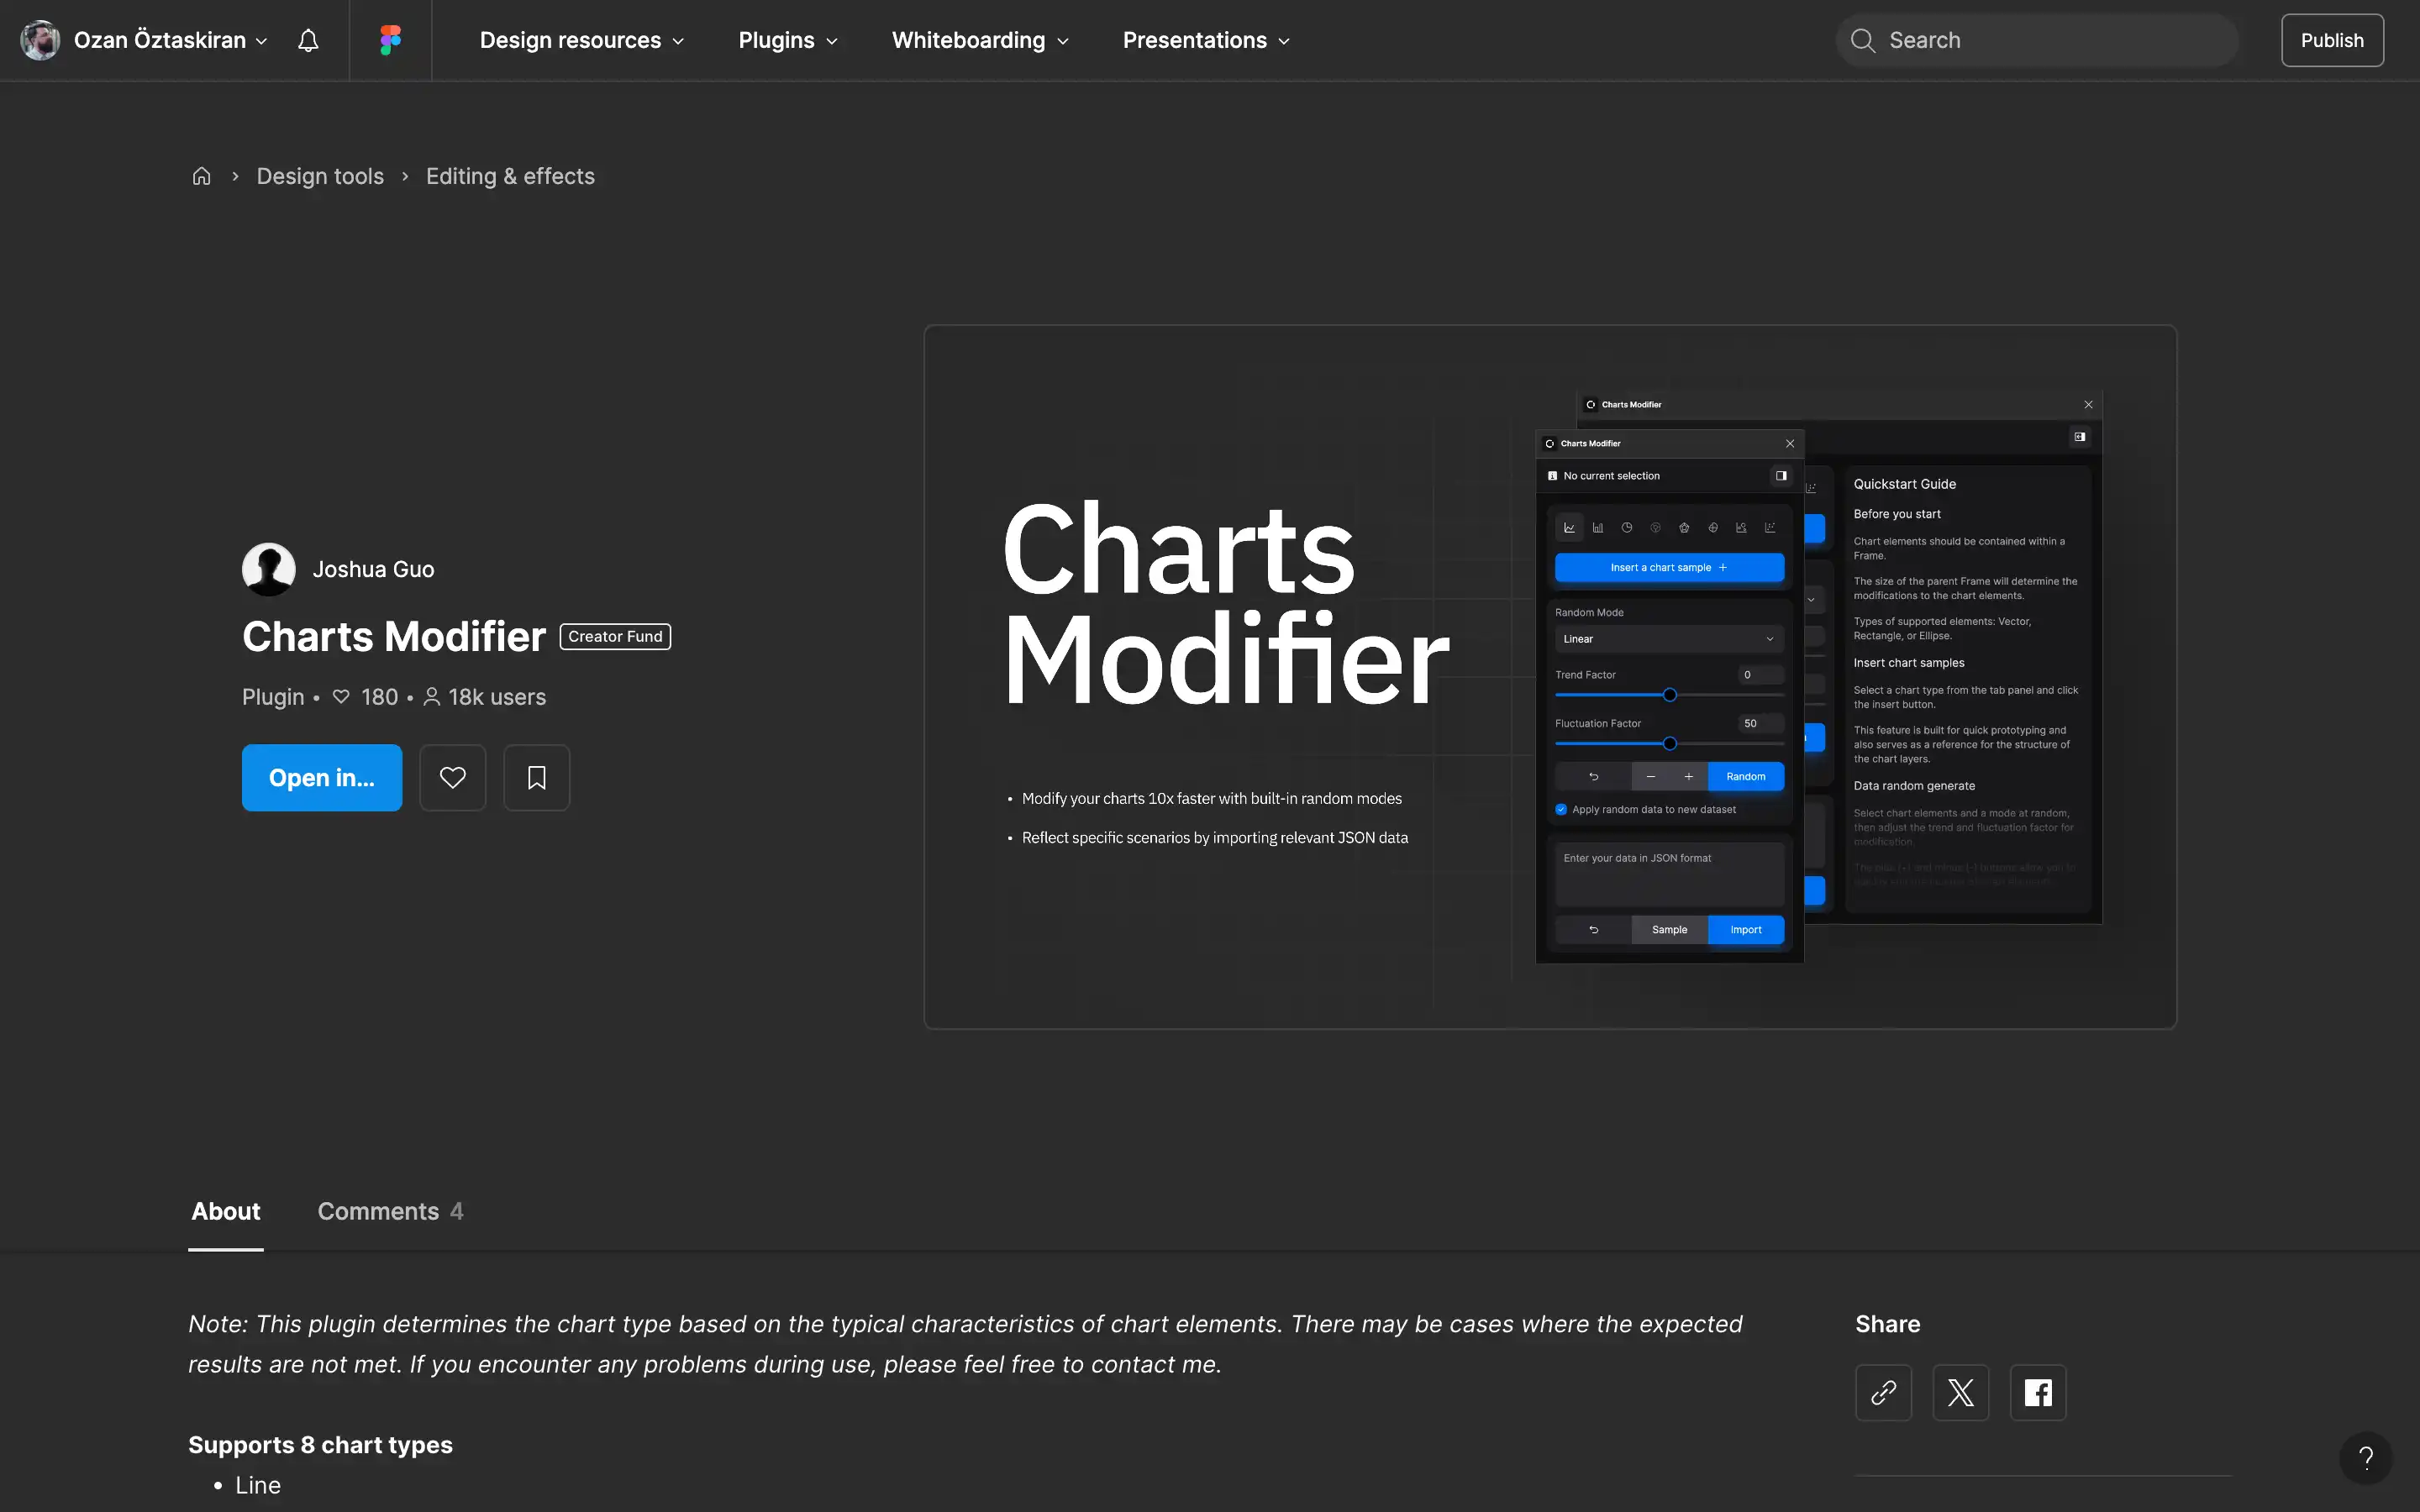Share the plugin on Facebook
Image resolution: width=2420 pixels, height=1512 pixels.
click(x=2037, y=1392)
